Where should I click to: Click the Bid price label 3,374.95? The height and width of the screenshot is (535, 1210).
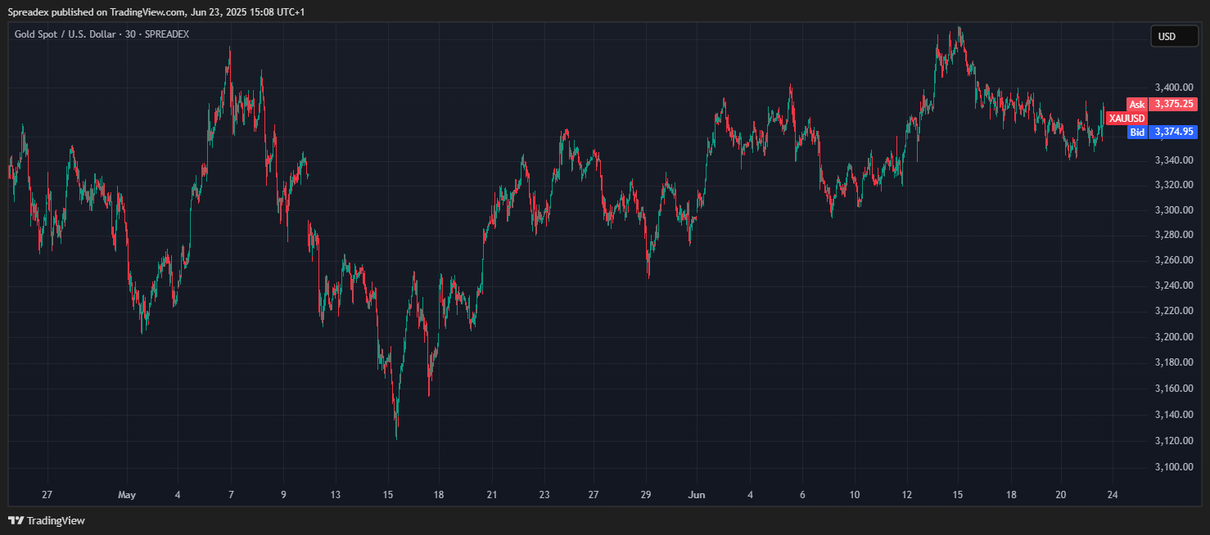(1173, 132)
